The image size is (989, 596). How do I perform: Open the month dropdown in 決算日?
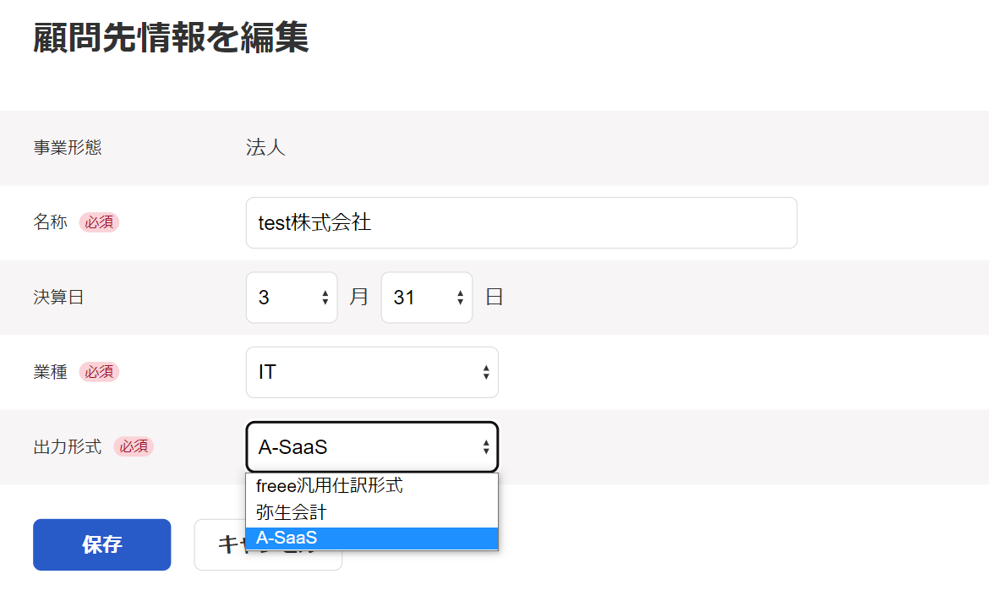click(x=291, y=297)
